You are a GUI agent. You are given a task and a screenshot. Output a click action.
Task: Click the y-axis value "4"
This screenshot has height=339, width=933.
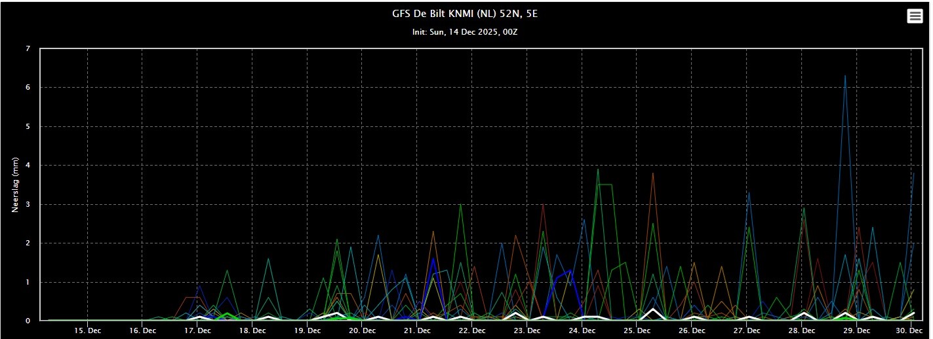click(28, 166)
